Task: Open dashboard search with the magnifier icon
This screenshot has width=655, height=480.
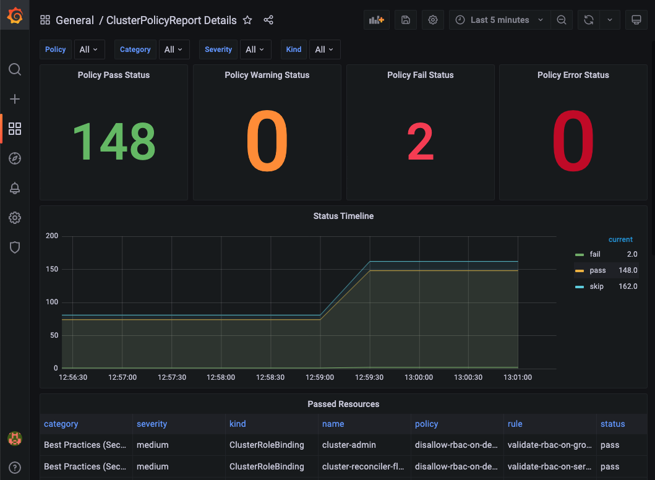Action: point(15,69)
